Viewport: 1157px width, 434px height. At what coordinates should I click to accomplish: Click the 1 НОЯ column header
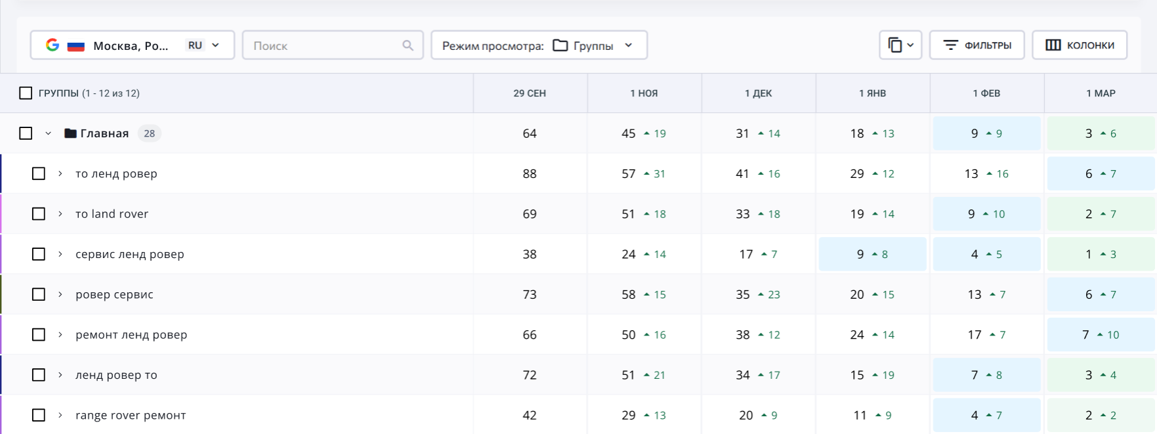tap(644, 93)
